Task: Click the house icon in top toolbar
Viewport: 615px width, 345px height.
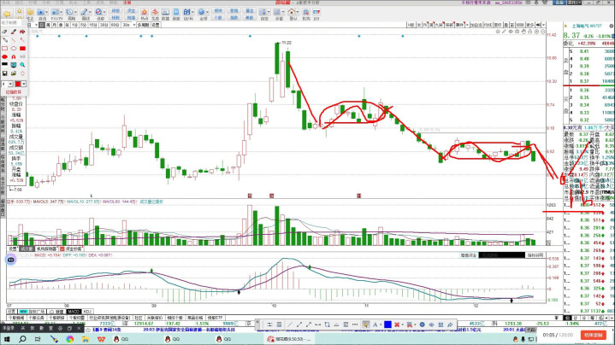Action: pyautogui.click(x=292, y=13)
